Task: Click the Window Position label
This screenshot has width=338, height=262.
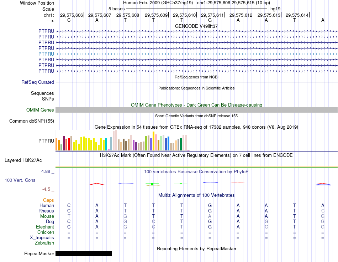Action: click(x=37, y=3)
